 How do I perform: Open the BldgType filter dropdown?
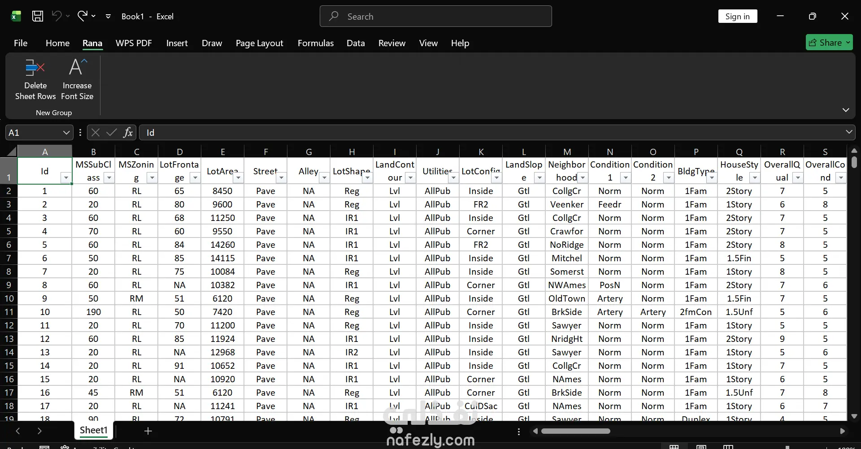click(712, 178)
